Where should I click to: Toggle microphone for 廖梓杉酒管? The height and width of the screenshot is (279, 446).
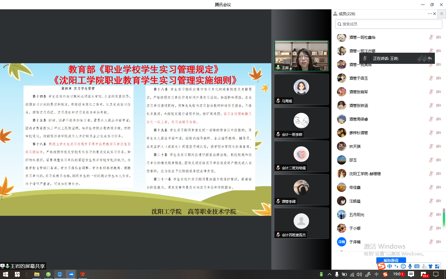431,133
